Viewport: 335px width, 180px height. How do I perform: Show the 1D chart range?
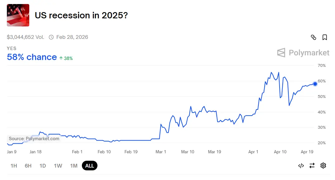pyautogui.click(x=43, y=166)
